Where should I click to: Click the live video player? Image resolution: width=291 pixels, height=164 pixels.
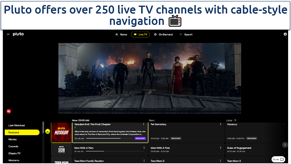pos(150,78)
